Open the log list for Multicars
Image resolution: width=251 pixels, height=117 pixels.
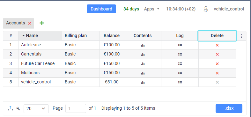[x=180, y=73]
